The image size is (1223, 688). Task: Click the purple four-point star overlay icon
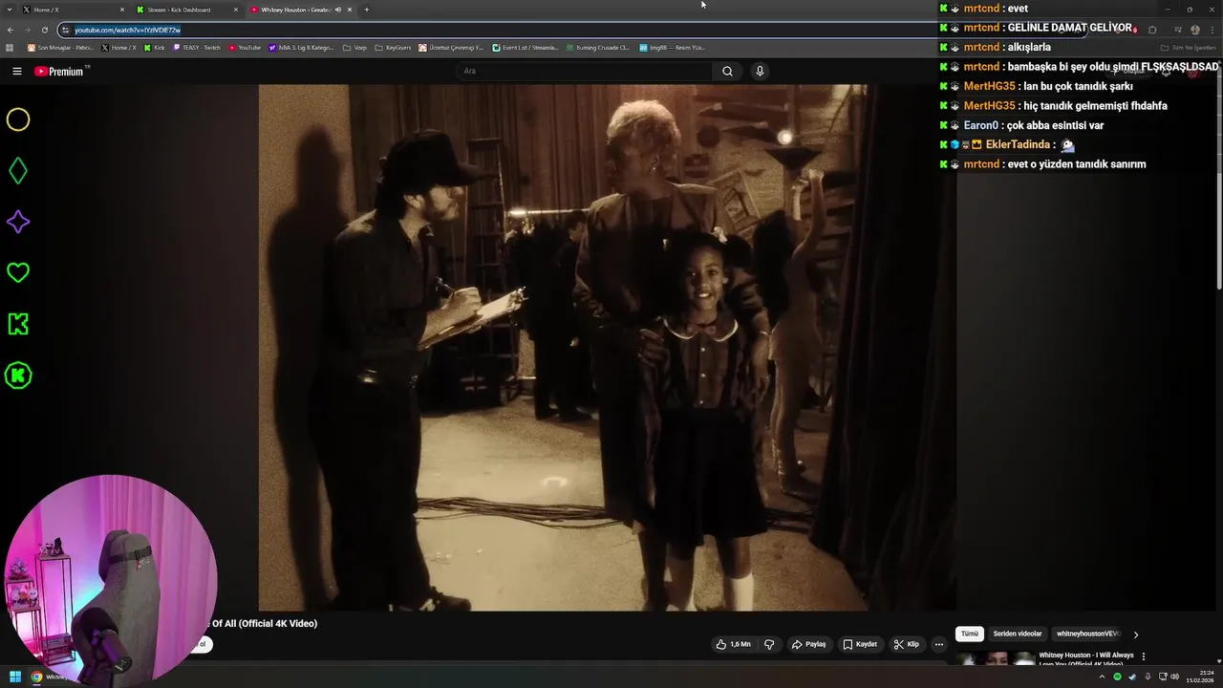(x=18, y=222)
